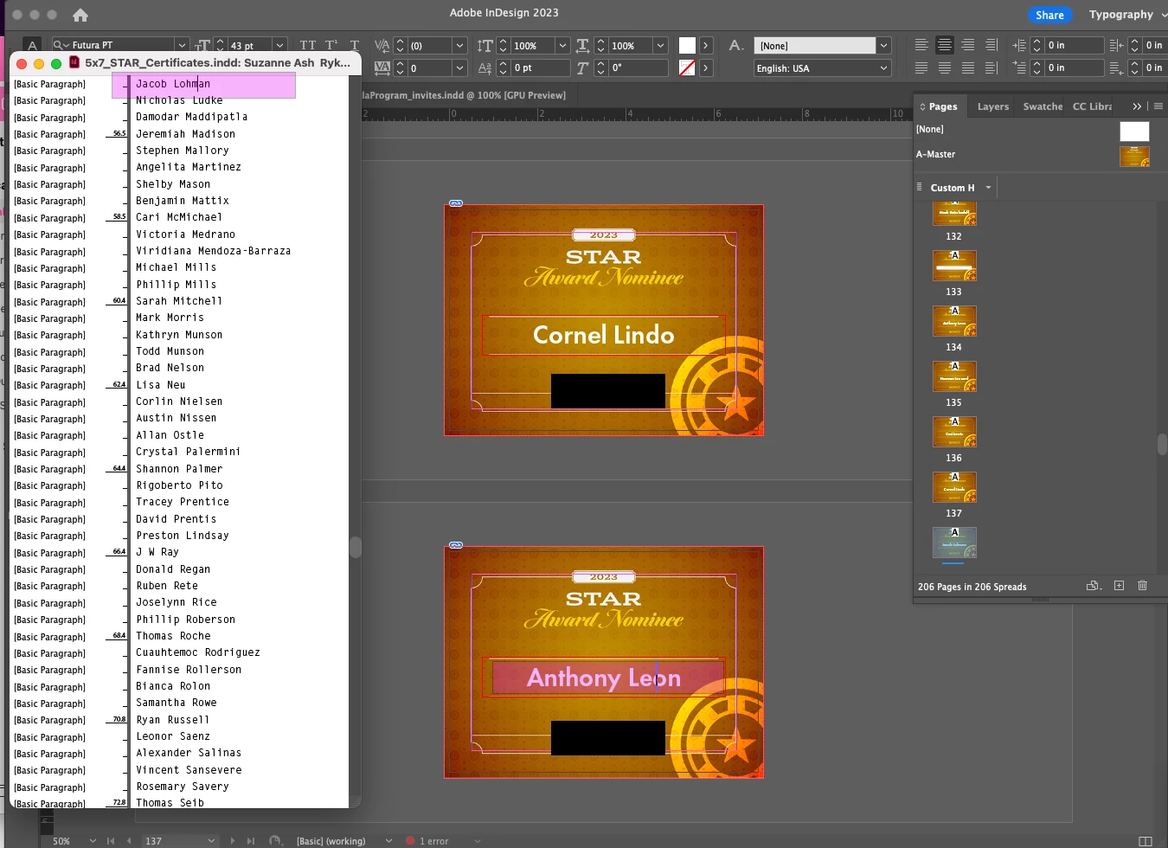Click the white fill color swatch
The image size is (1168, 848).
687,45
